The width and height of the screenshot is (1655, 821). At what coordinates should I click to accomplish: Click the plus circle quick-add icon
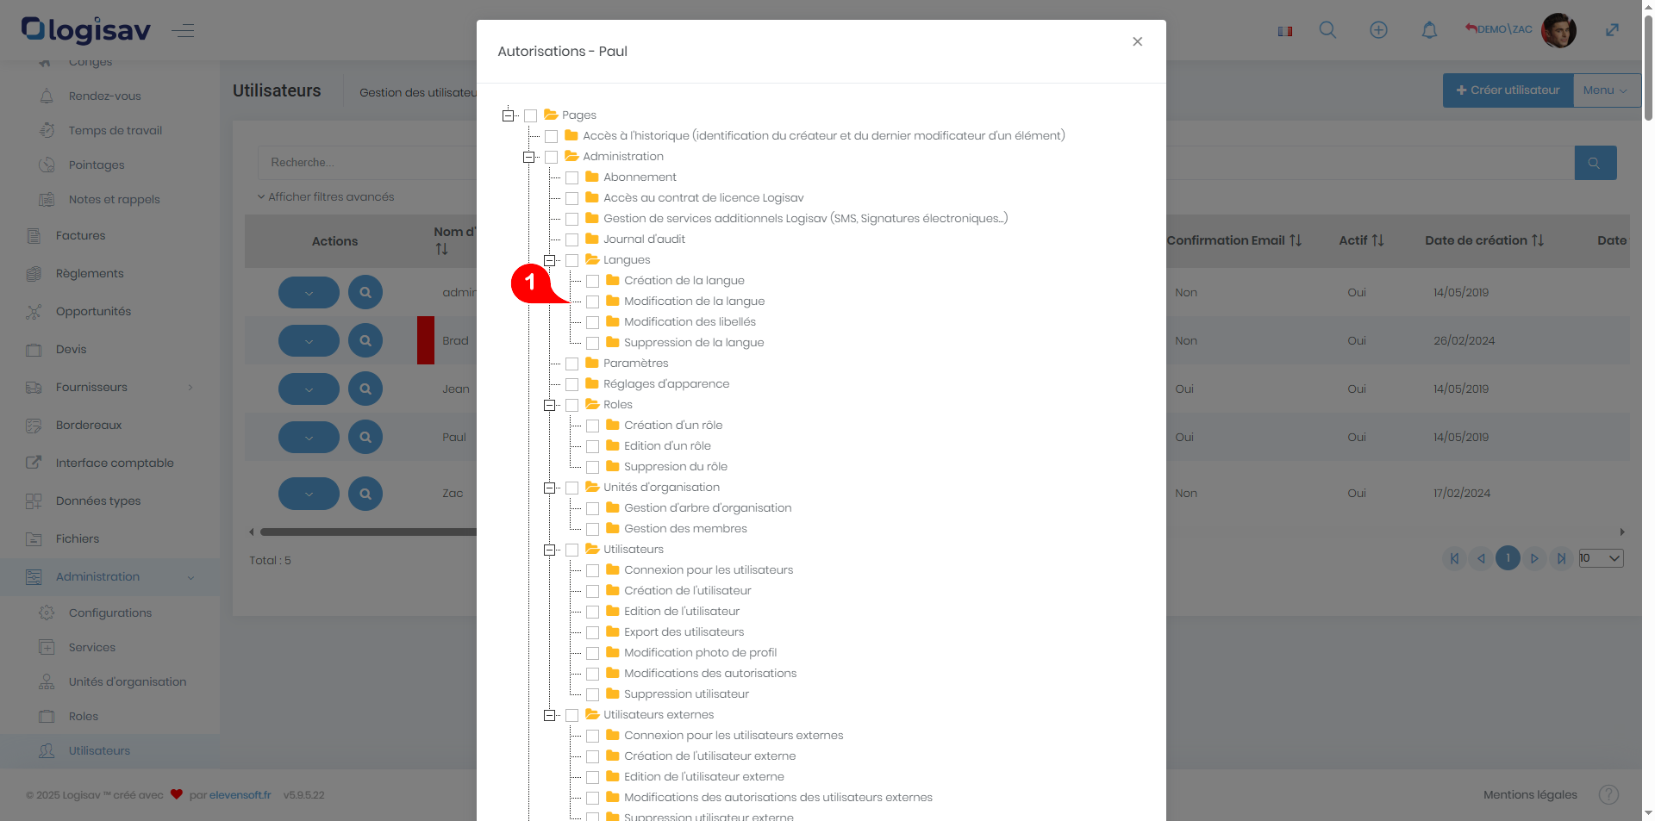[x=1378, y=30]
